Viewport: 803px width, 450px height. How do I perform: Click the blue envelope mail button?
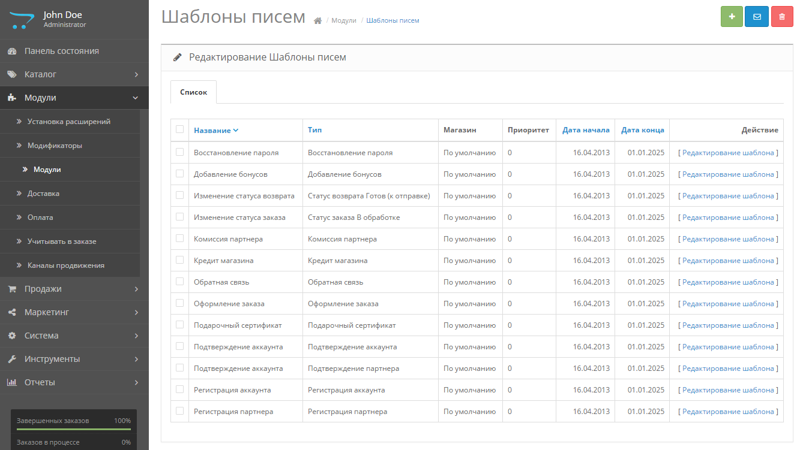click(x=757, y=17)
